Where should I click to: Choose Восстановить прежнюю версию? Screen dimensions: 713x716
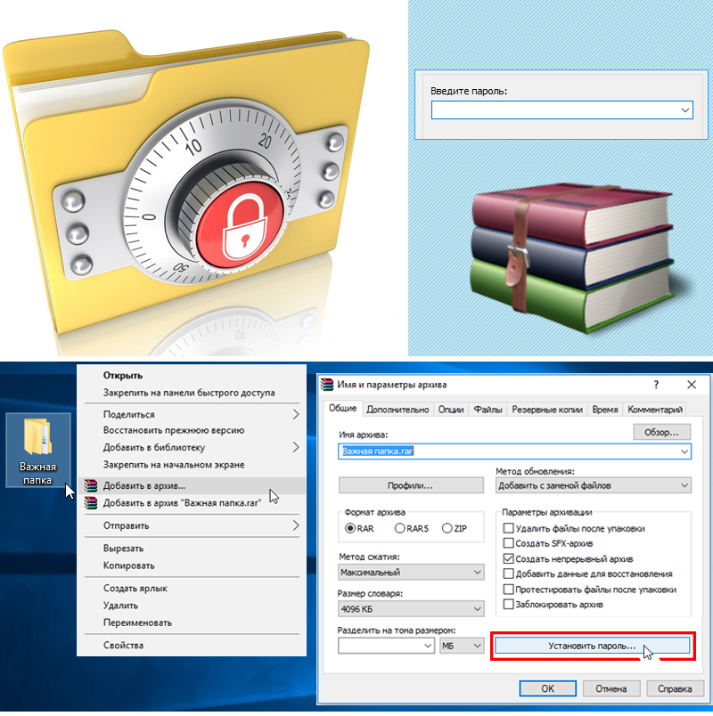[174, 430]
